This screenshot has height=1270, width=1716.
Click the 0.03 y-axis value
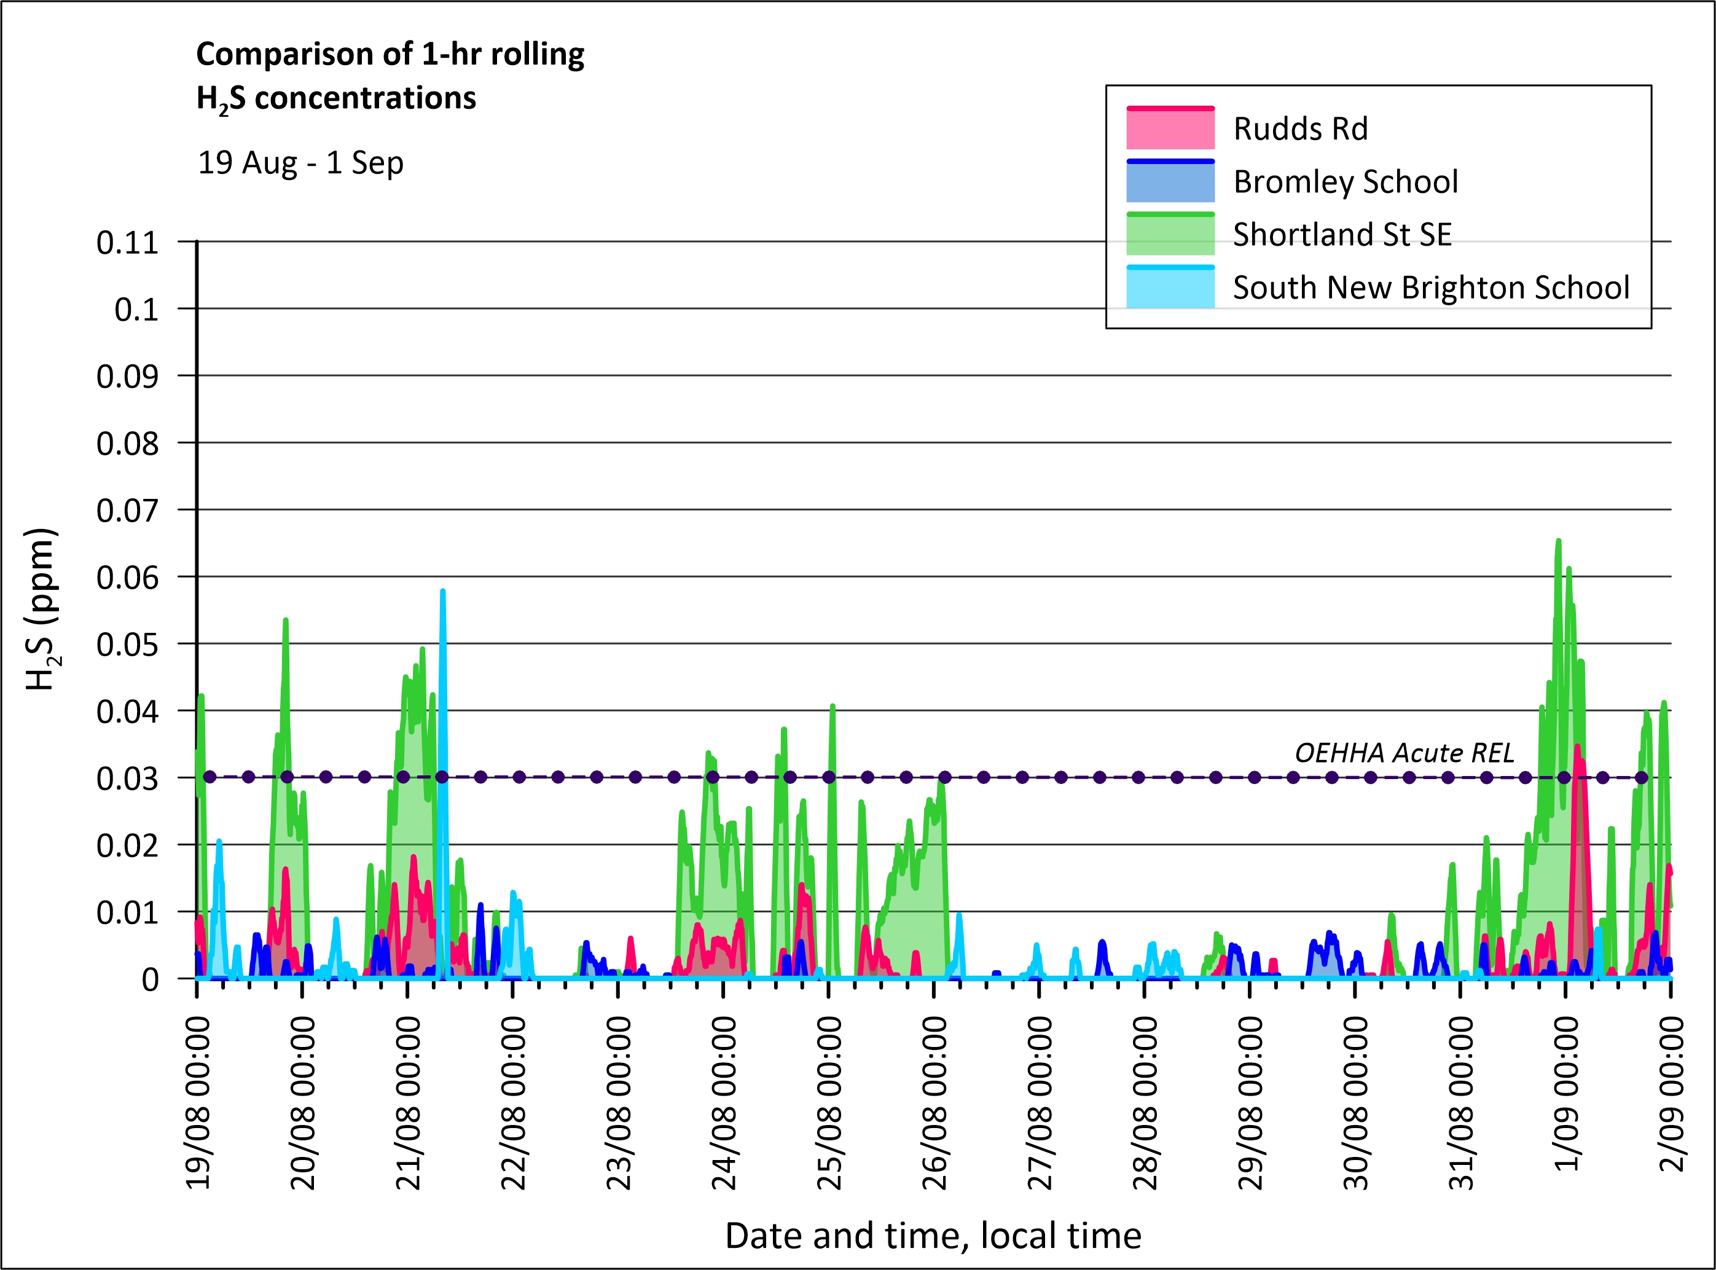tap(127, 778)
